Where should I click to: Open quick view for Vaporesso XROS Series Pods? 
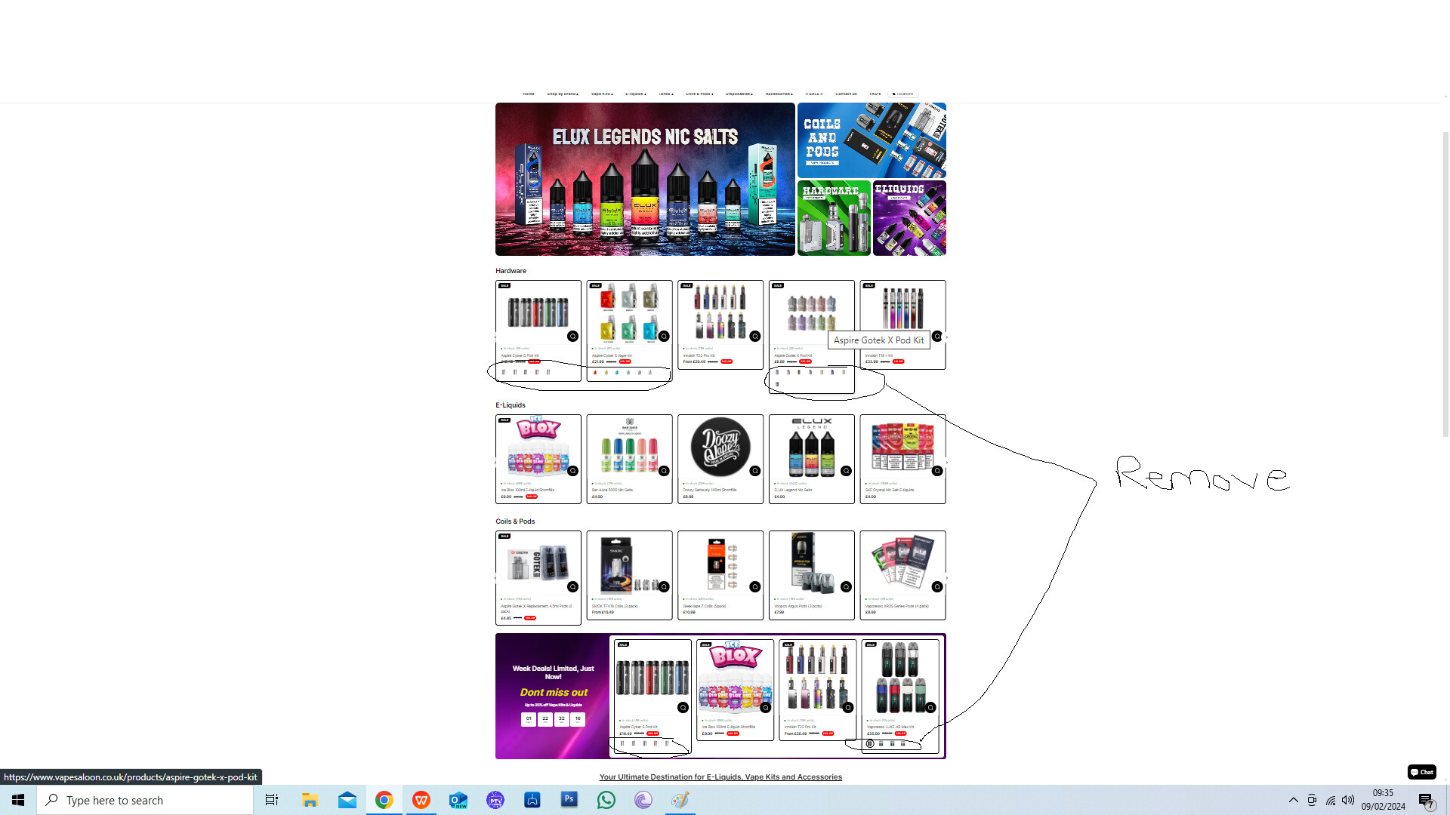[x=937, y=587]
